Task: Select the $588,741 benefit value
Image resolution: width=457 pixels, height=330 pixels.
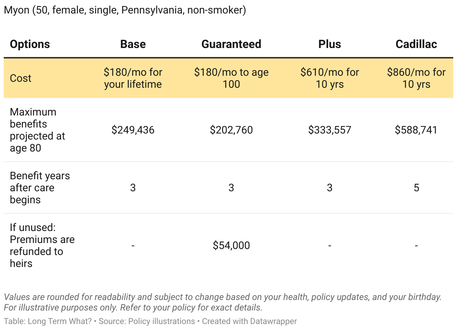Action: point(416,130)
